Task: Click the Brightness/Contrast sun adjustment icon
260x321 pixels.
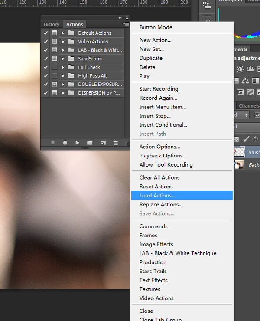Action: pos(240,69)
